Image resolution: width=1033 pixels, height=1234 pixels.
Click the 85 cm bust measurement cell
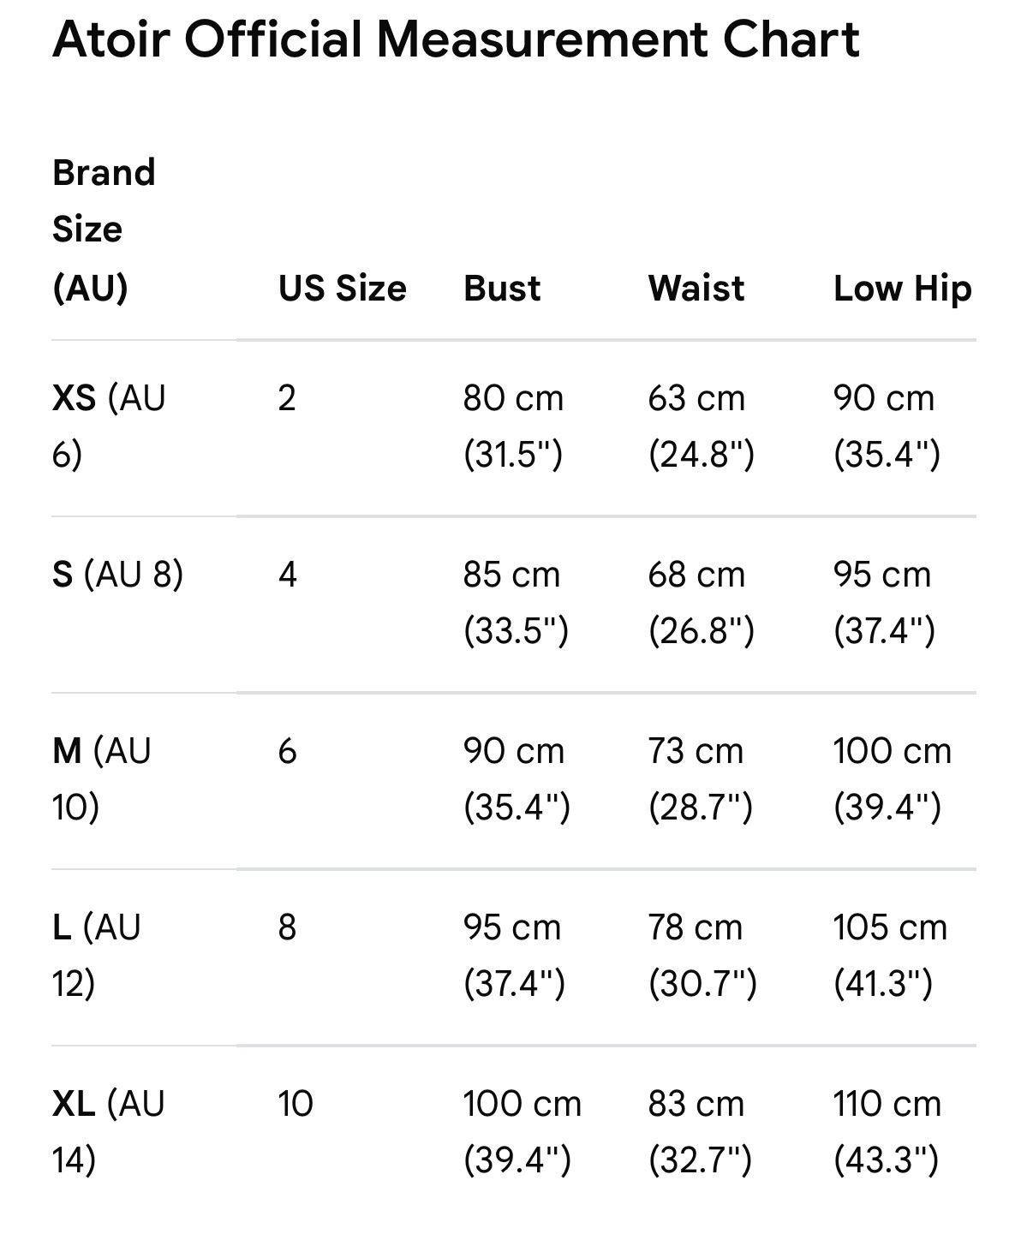[x=516, y=602]
